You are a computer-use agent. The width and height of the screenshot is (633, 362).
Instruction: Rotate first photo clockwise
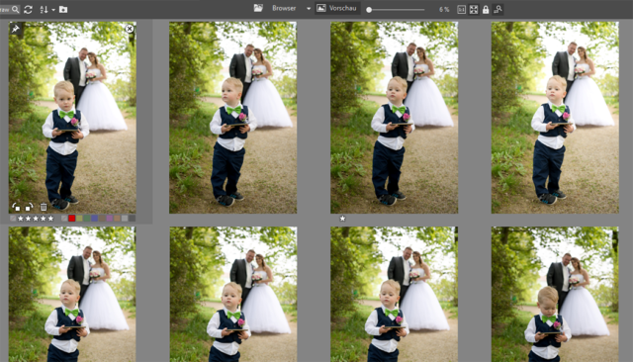[29, 207]
